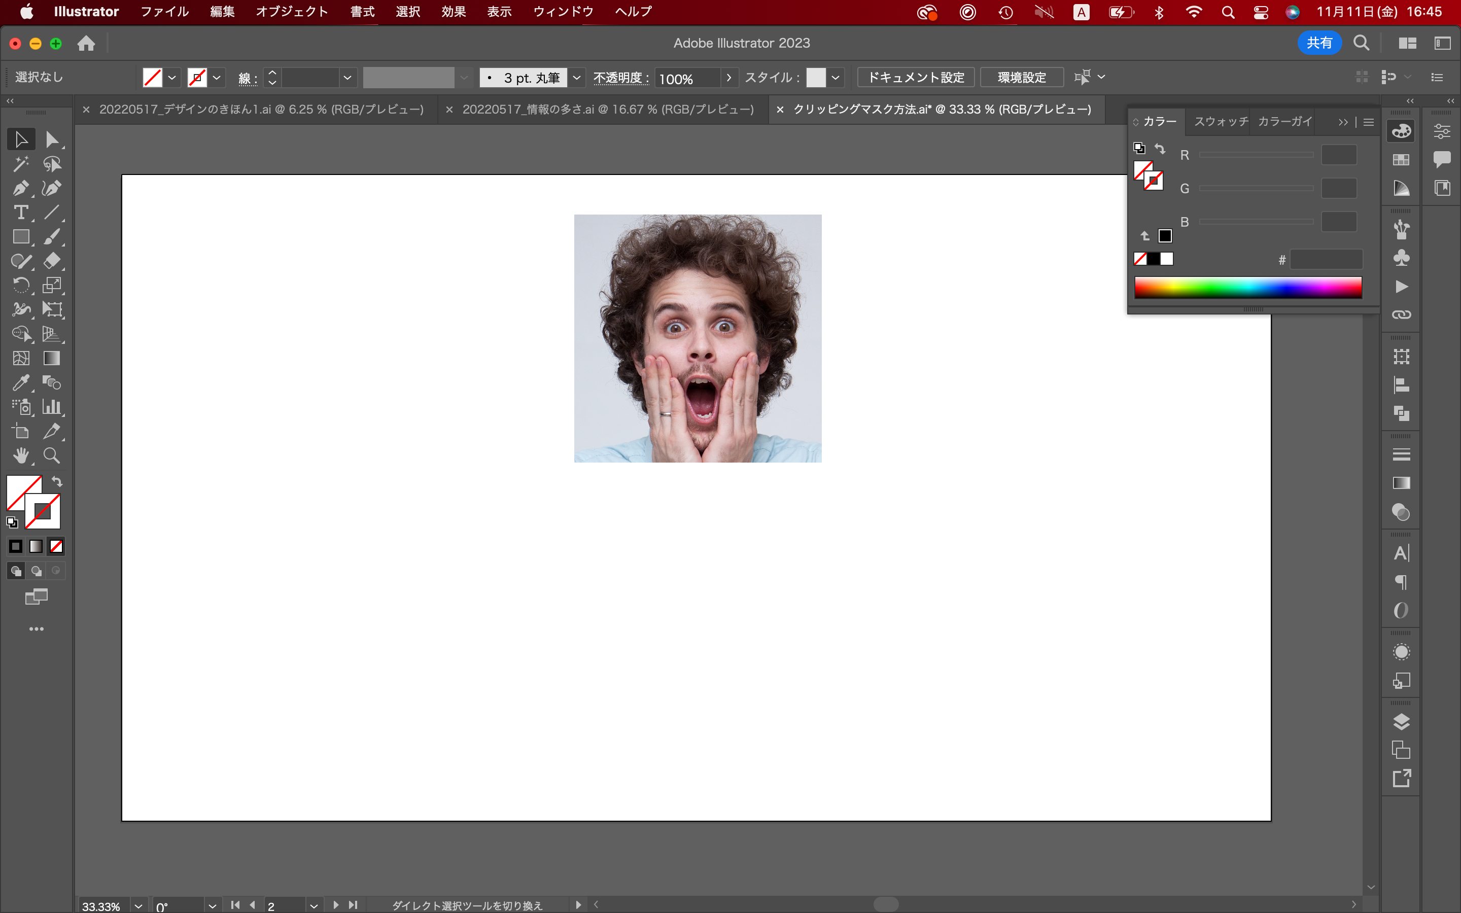Set fill to None mode button
The image size is (1461, 913).
pos(56,546)
